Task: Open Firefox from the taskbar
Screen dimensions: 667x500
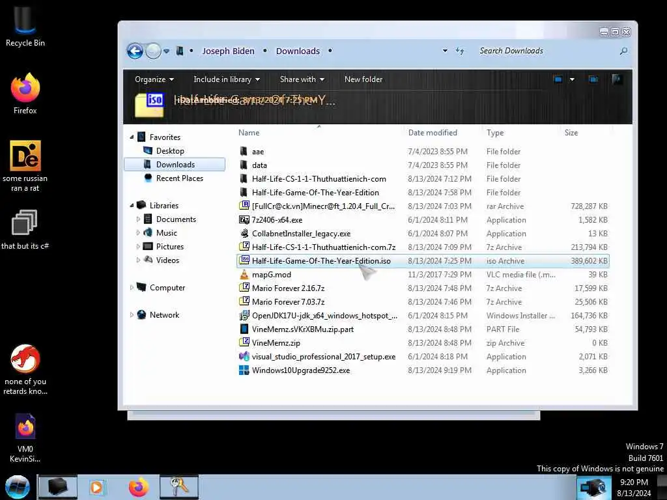Action: click(139, 487)
